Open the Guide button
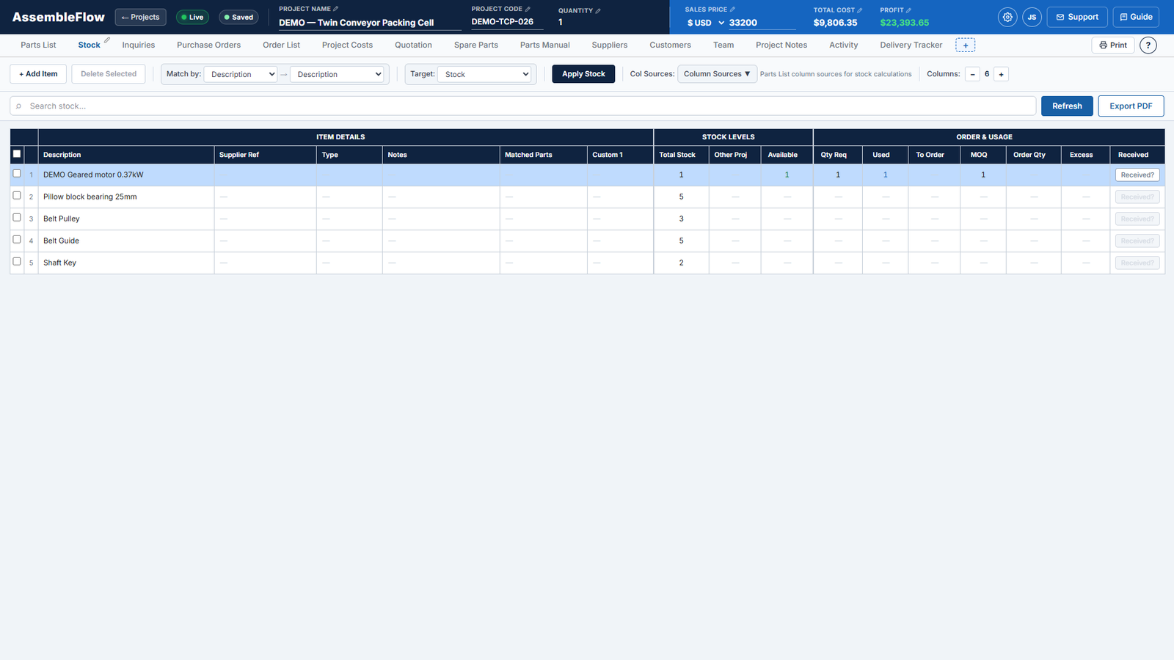The height and width of the screenshot is (660, 1174). point(1136,17)
